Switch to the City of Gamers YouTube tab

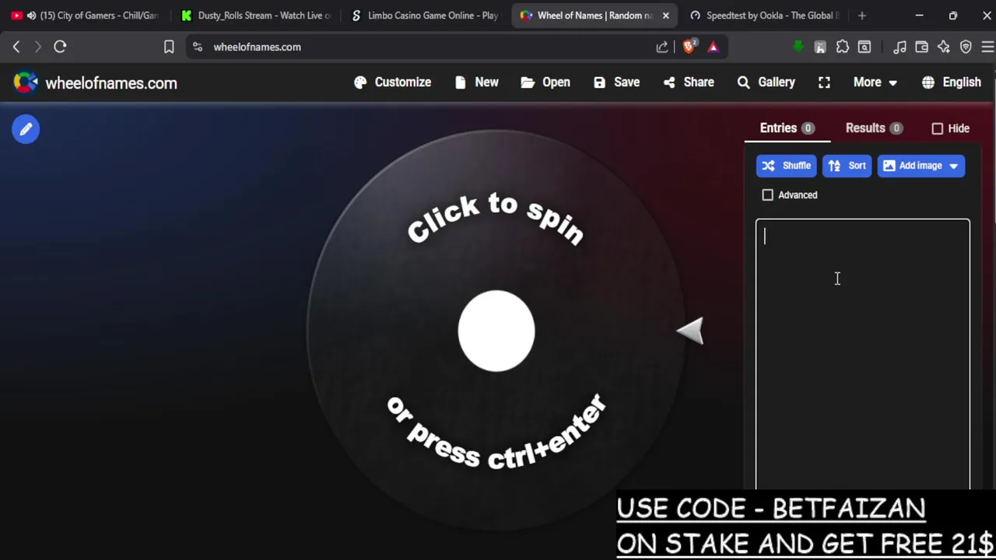pos(86,16)
